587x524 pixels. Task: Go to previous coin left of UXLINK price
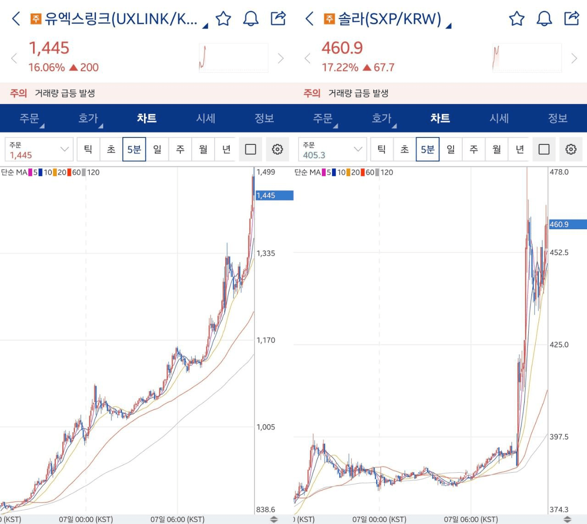tap(14, 58)
